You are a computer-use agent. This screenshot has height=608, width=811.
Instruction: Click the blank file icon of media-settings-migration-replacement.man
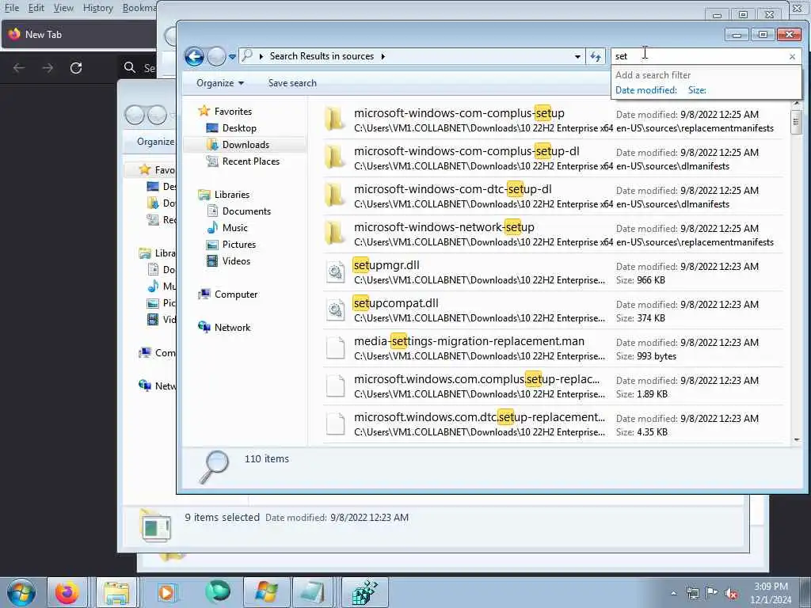point(335,348)
